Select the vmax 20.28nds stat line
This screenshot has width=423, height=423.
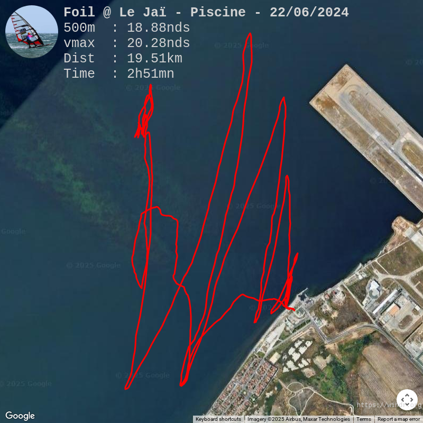[127, 43]
